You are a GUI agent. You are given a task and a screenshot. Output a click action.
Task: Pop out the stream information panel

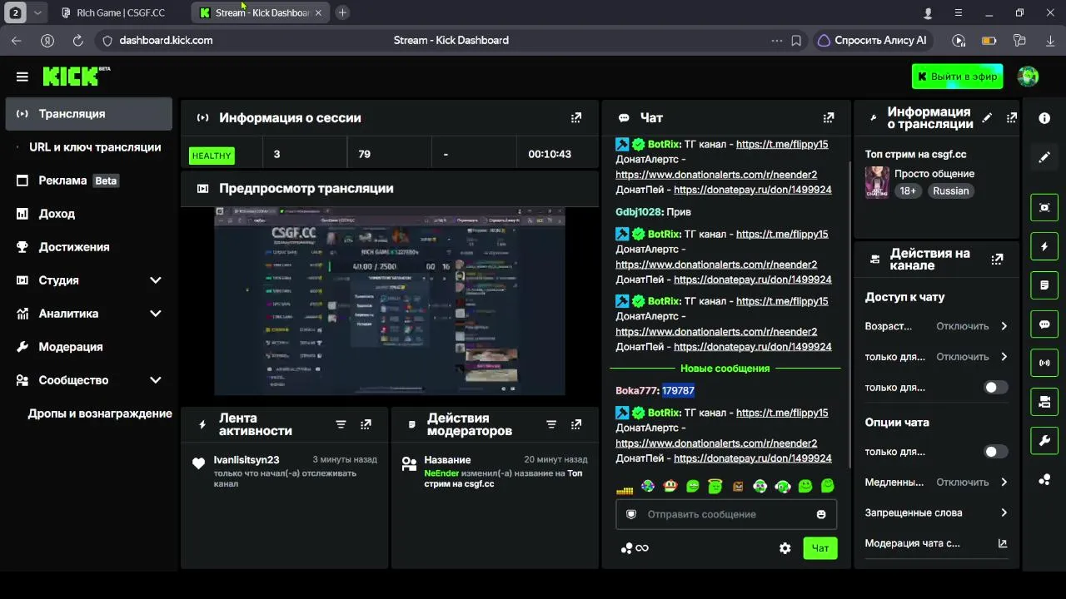pyautogui.click(x=1012, y=118)
